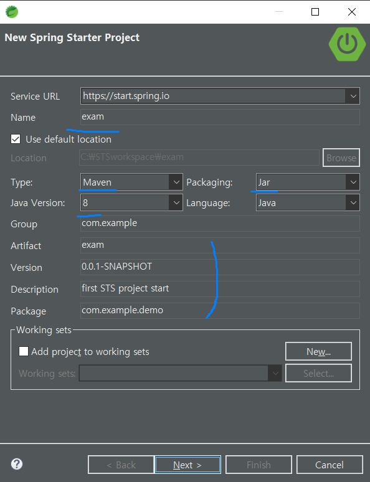The height and width of the screenshot is (482, 370).
Task: Click the Spring Boot power logo
Action: coord(347,44)
